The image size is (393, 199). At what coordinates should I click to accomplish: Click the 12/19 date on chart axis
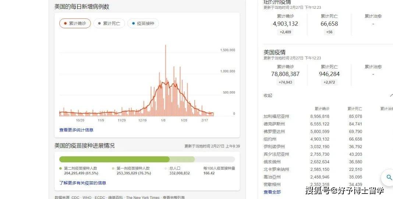(142, 120)
